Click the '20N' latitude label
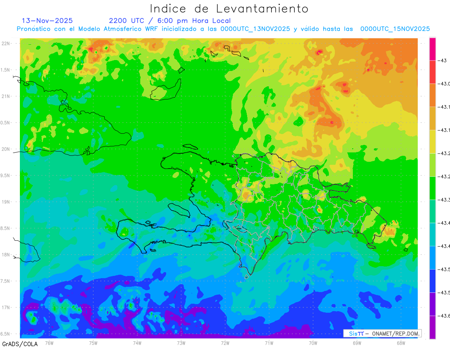450x348 pixels. (x=6, y=149)
